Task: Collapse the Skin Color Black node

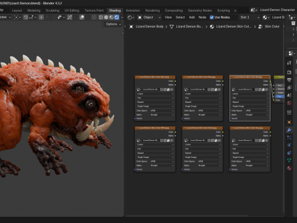Action: click(x=137, y=77)
